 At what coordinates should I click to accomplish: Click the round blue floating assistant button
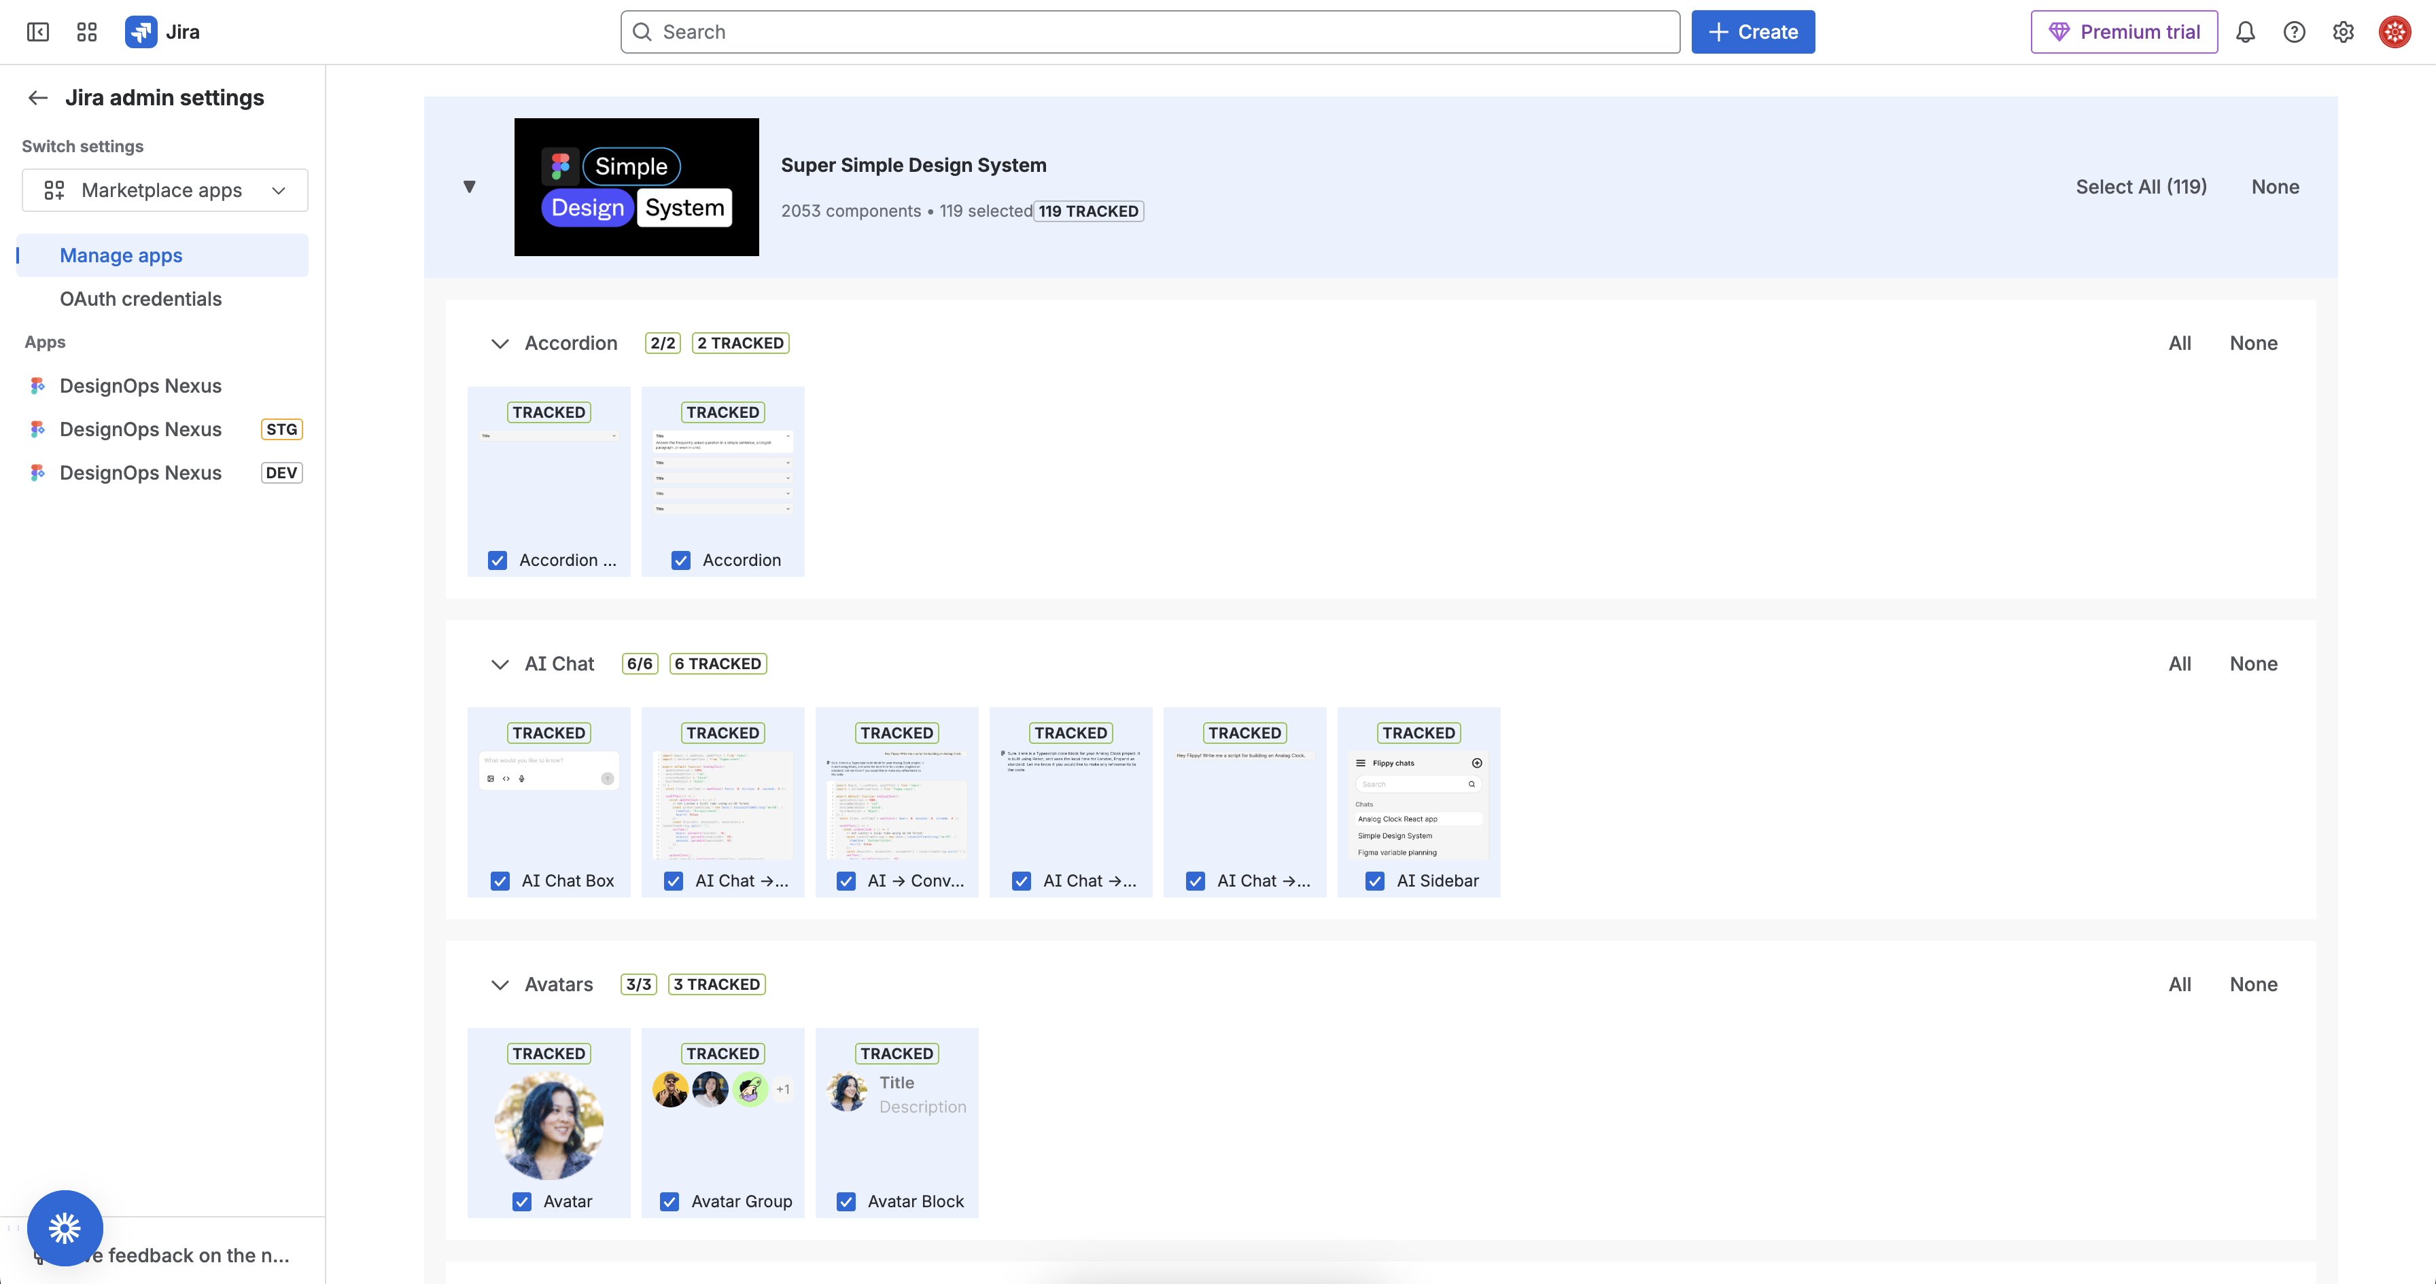65,1227
